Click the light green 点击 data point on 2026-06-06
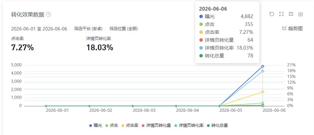The image size is (314, 135). coord(263,103)
